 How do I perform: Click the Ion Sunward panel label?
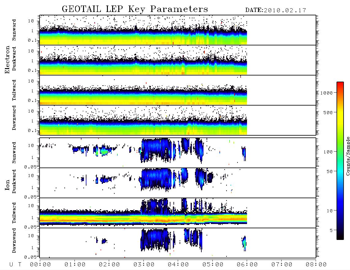pyautogui.click(x=14, y=153)
